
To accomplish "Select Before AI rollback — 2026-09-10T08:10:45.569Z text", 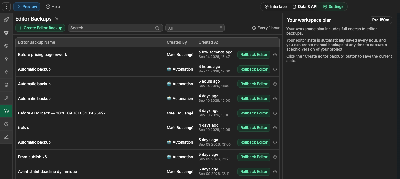I will [62, 113].
